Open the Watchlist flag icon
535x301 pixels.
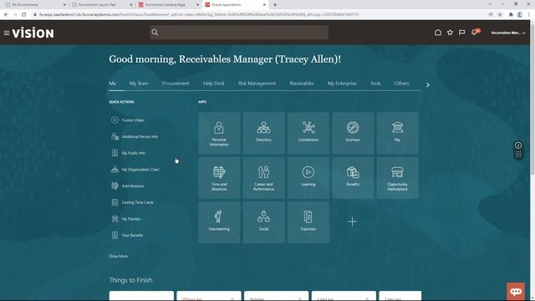point(461,33)
